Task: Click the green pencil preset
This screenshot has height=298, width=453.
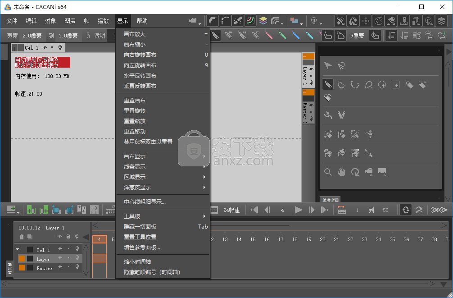Action: pyautogui.click(x=282, y=36)
